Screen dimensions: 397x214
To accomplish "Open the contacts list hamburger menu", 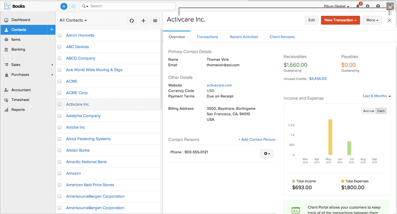I will click(155, 20).
